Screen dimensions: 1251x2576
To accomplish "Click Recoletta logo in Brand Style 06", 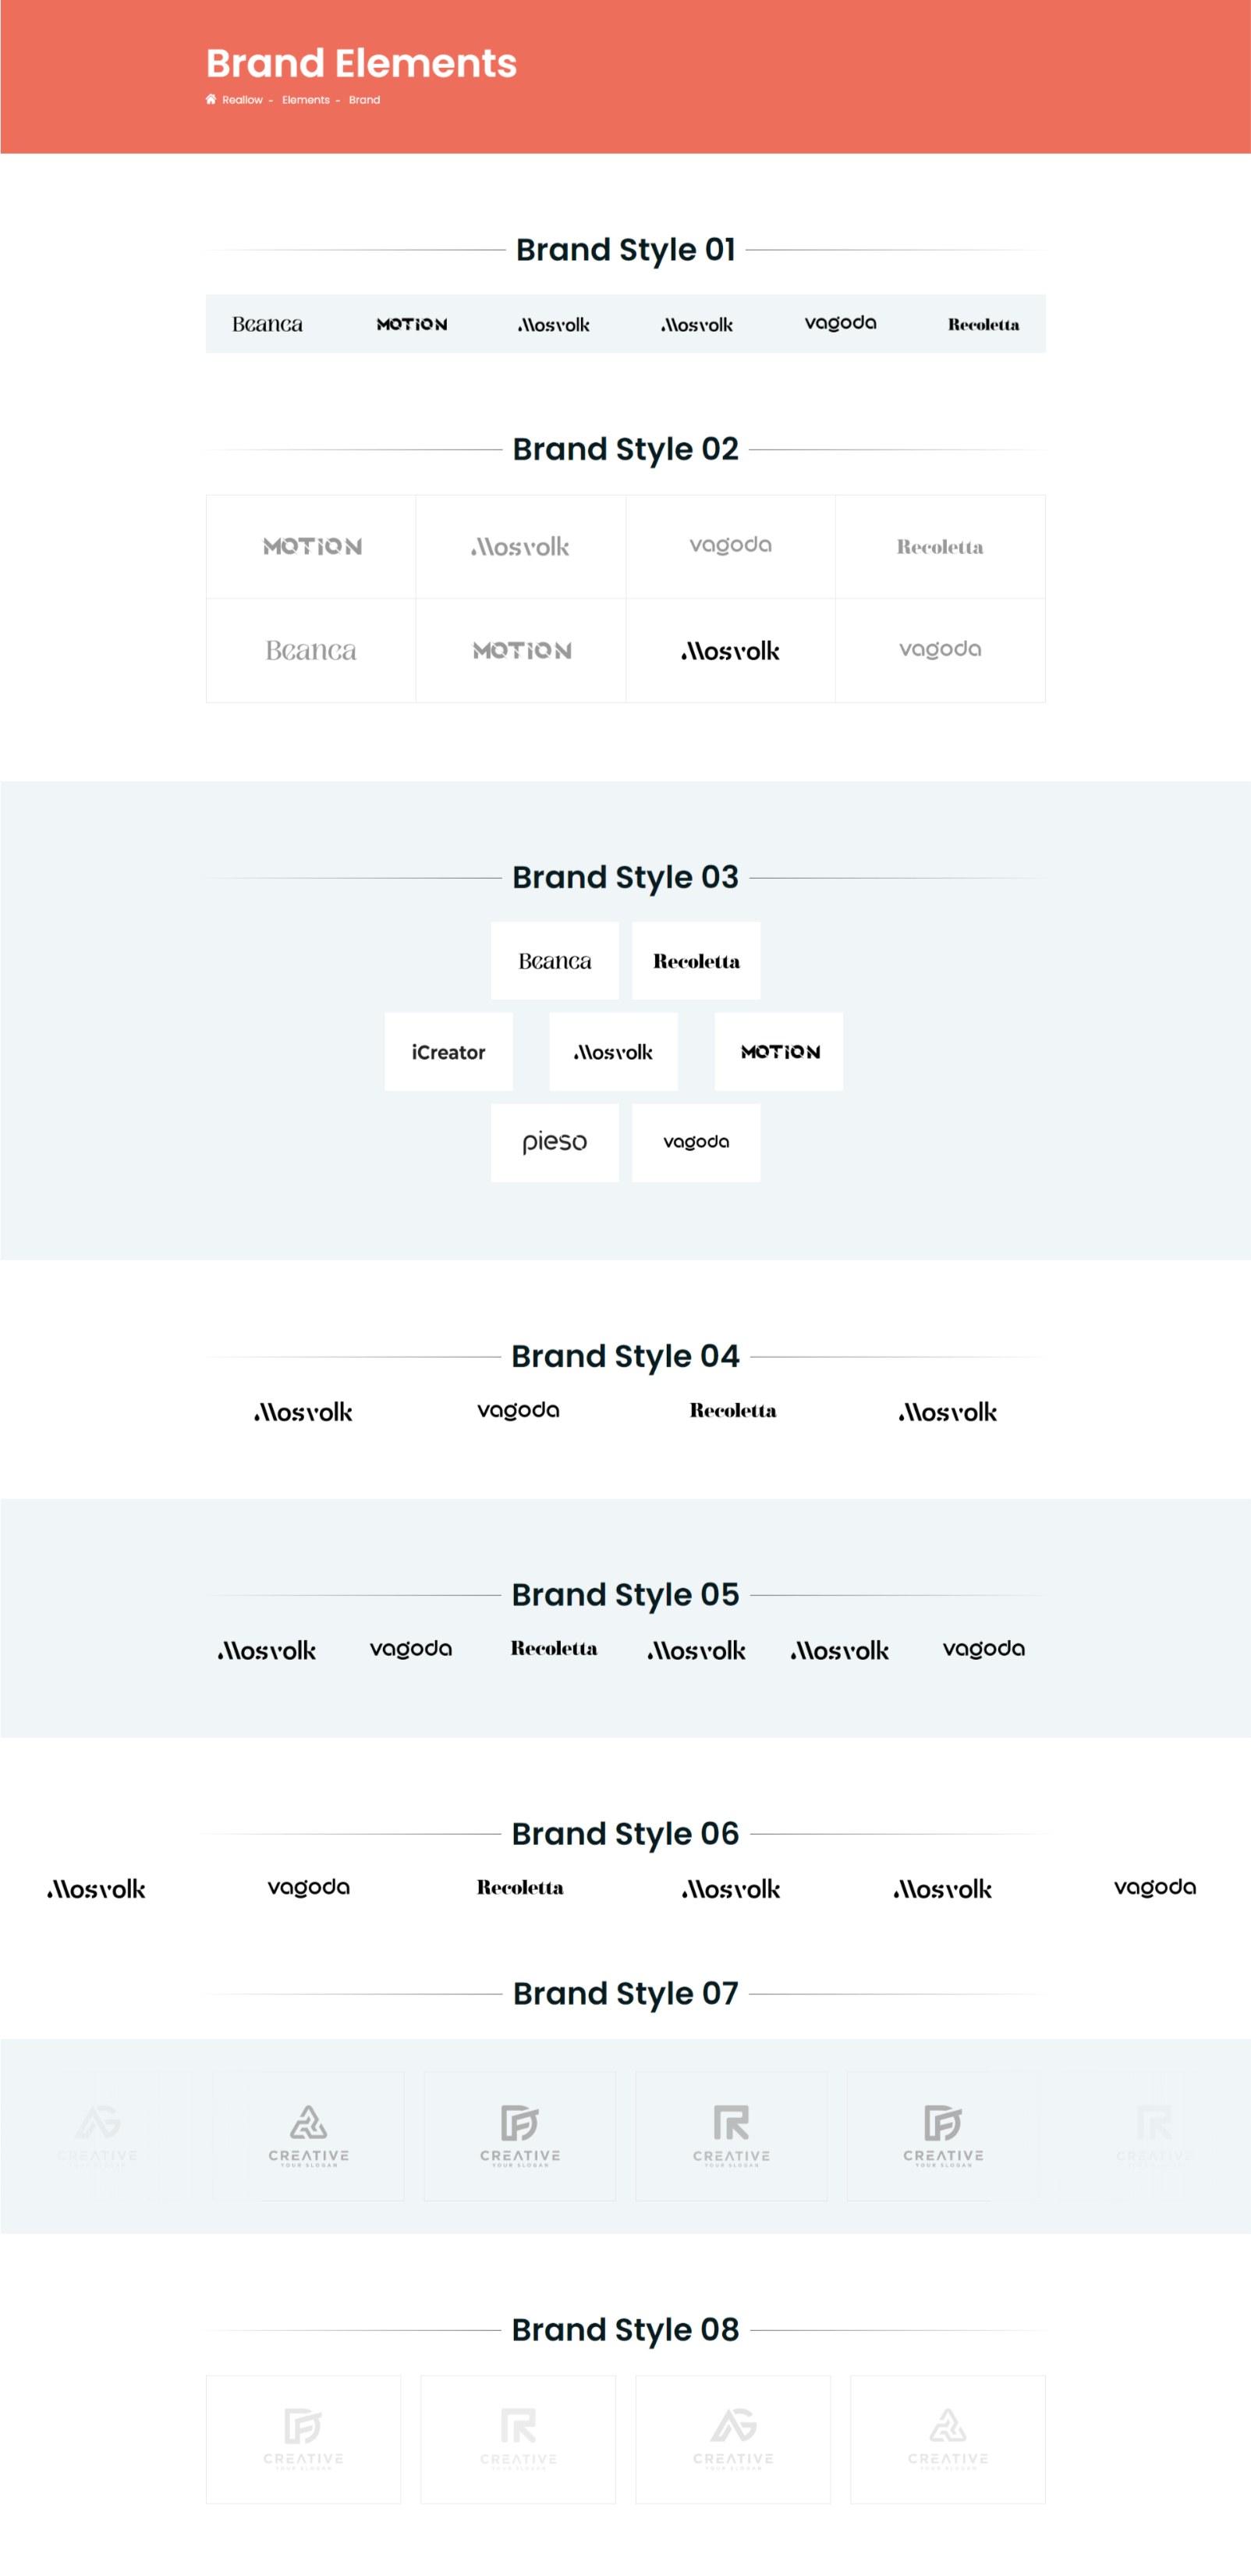I will (x=520, y=1887).
